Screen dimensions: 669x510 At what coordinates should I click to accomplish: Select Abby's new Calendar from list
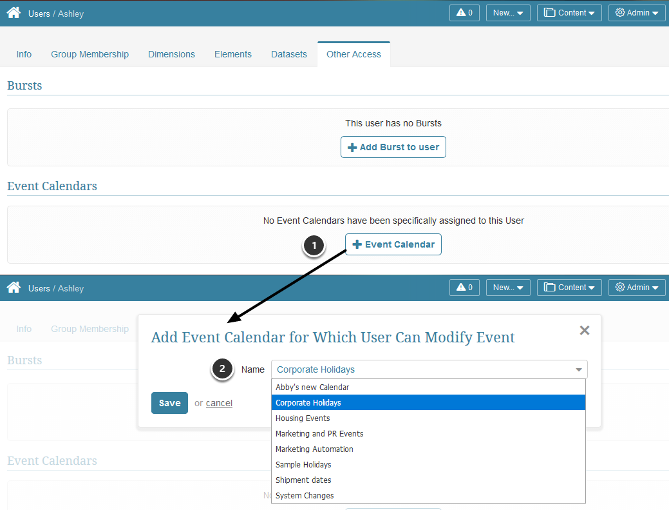pyautogui.click(x=312, y=387)
